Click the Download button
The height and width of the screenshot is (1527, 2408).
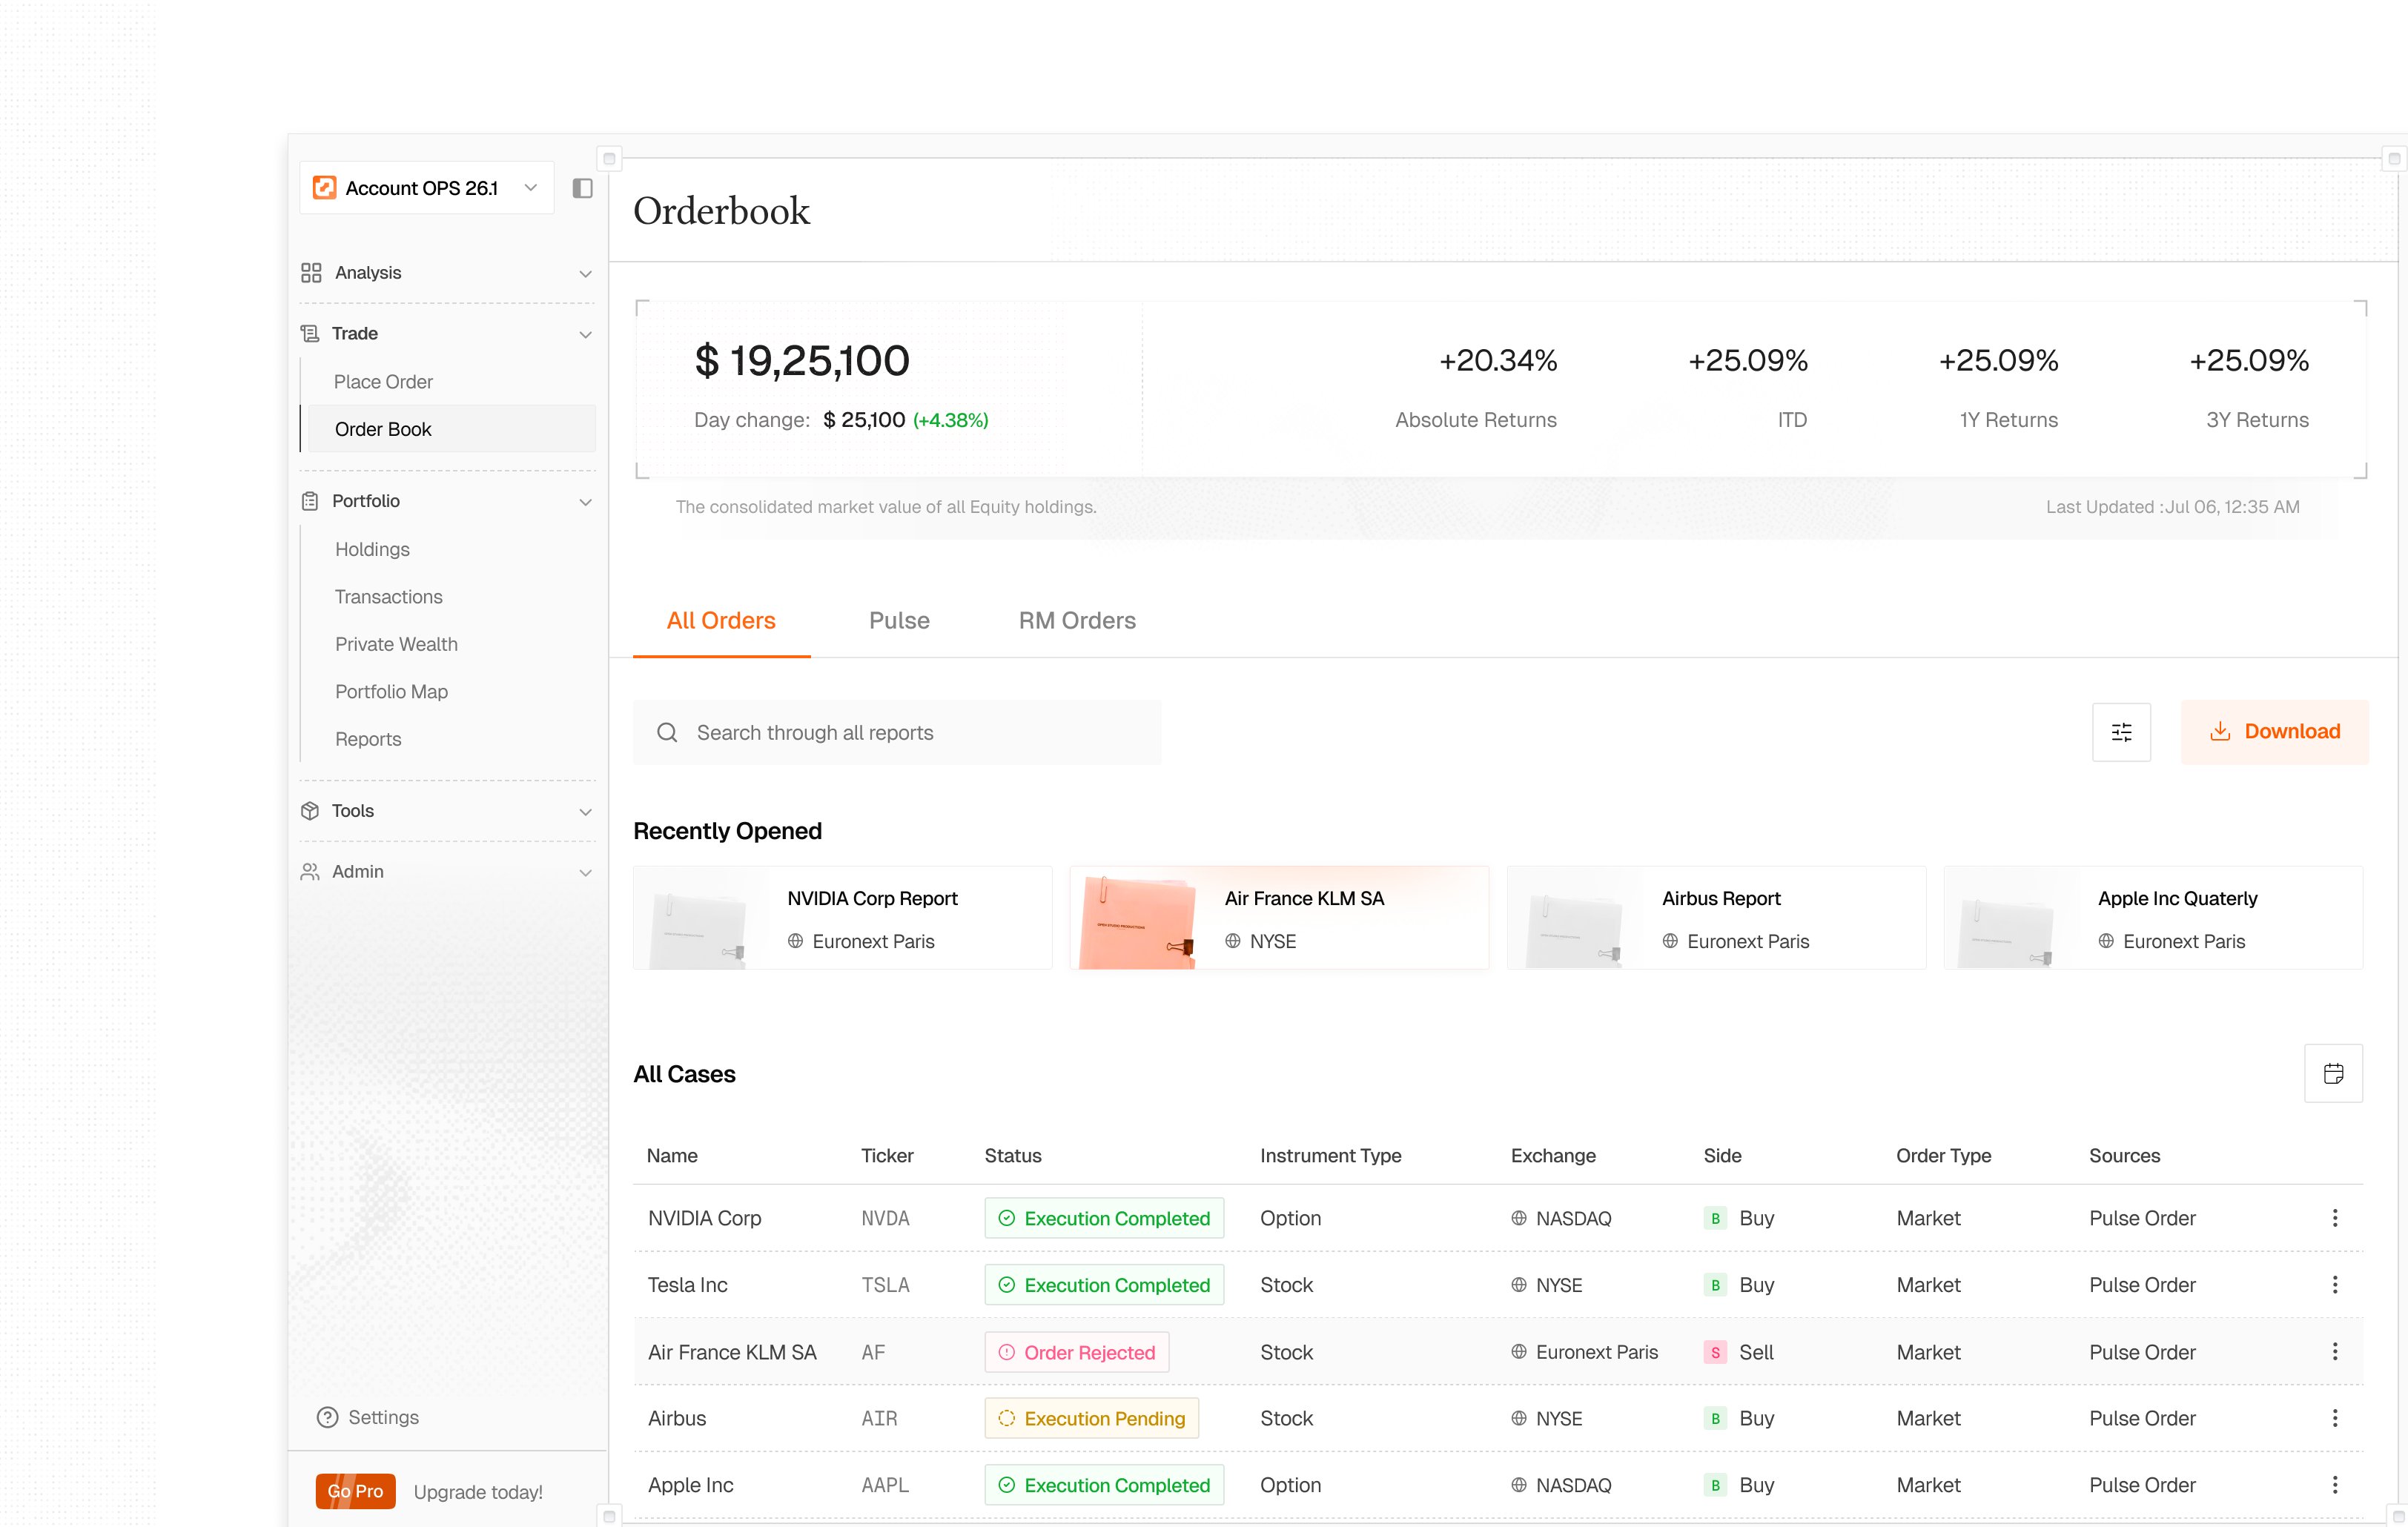coord(2274,732)
